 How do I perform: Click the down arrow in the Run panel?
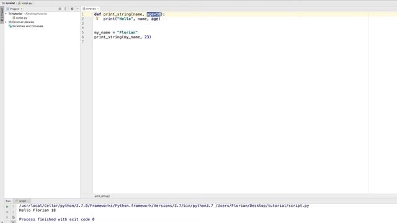(13, 212)
